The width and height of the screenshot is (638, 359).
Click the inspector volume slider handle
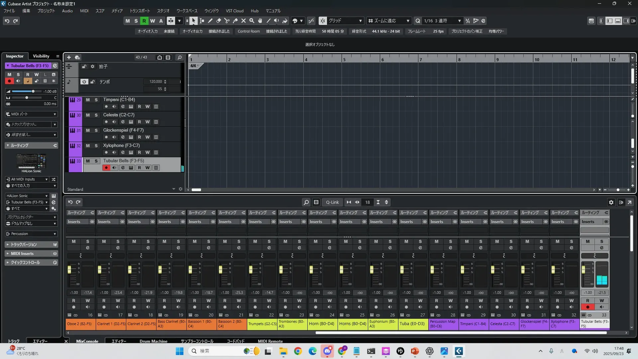coord(33,91)
